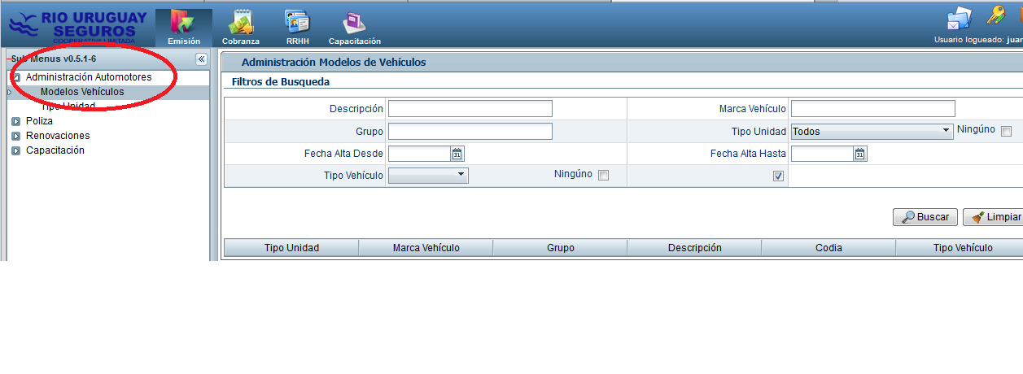Expand the Renovaciones tree node

16,136
